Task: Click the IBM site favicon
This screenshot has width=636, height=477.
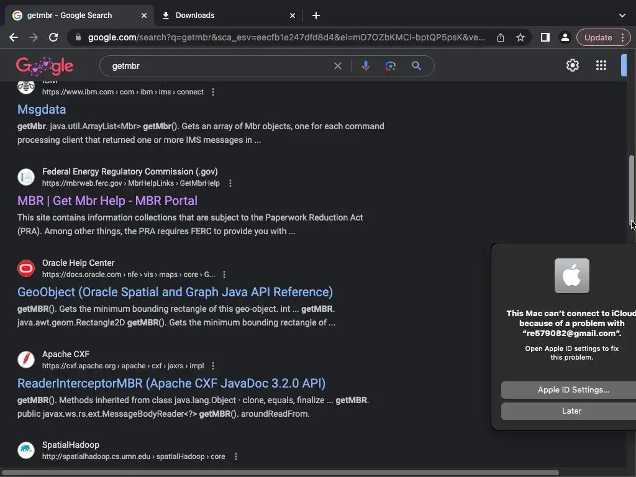Action: pos(26,86)
